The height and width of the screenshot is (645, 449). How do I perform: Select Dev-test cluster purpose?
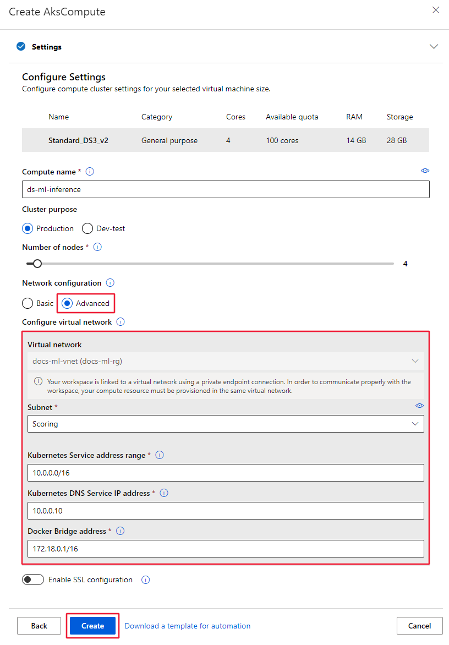(x=87, y=228)
